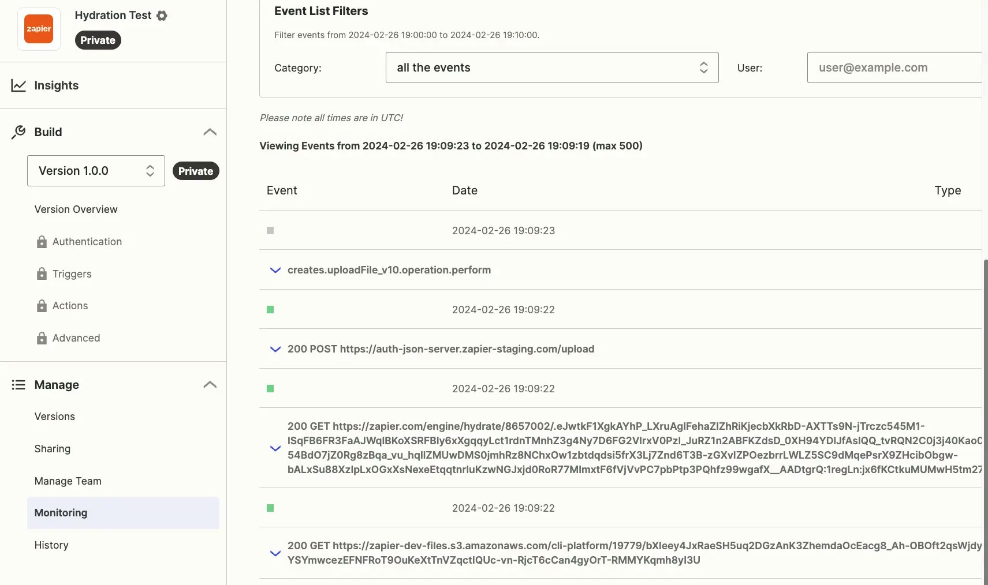The height and width of the screenshot is (585, 988).
Task: Click the Build wrench icon
Action: (x=18, y=132)
